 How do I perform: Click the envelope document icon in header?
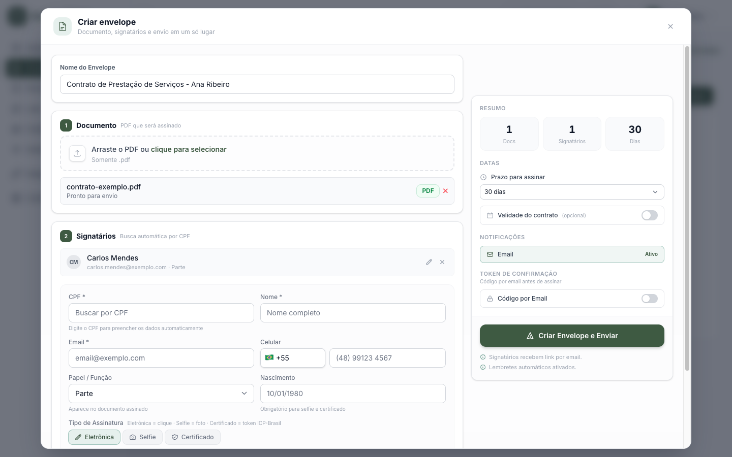coord(63,26)
